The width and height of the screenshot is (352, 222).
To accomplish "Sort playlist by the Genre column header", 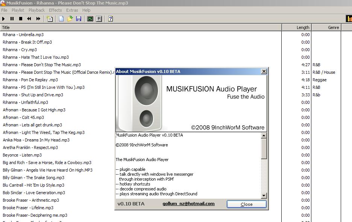I will [x=326, y=27].
